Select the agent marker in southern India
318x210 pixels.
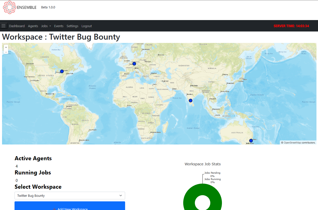pyautogui.click(x=190, y=101)
